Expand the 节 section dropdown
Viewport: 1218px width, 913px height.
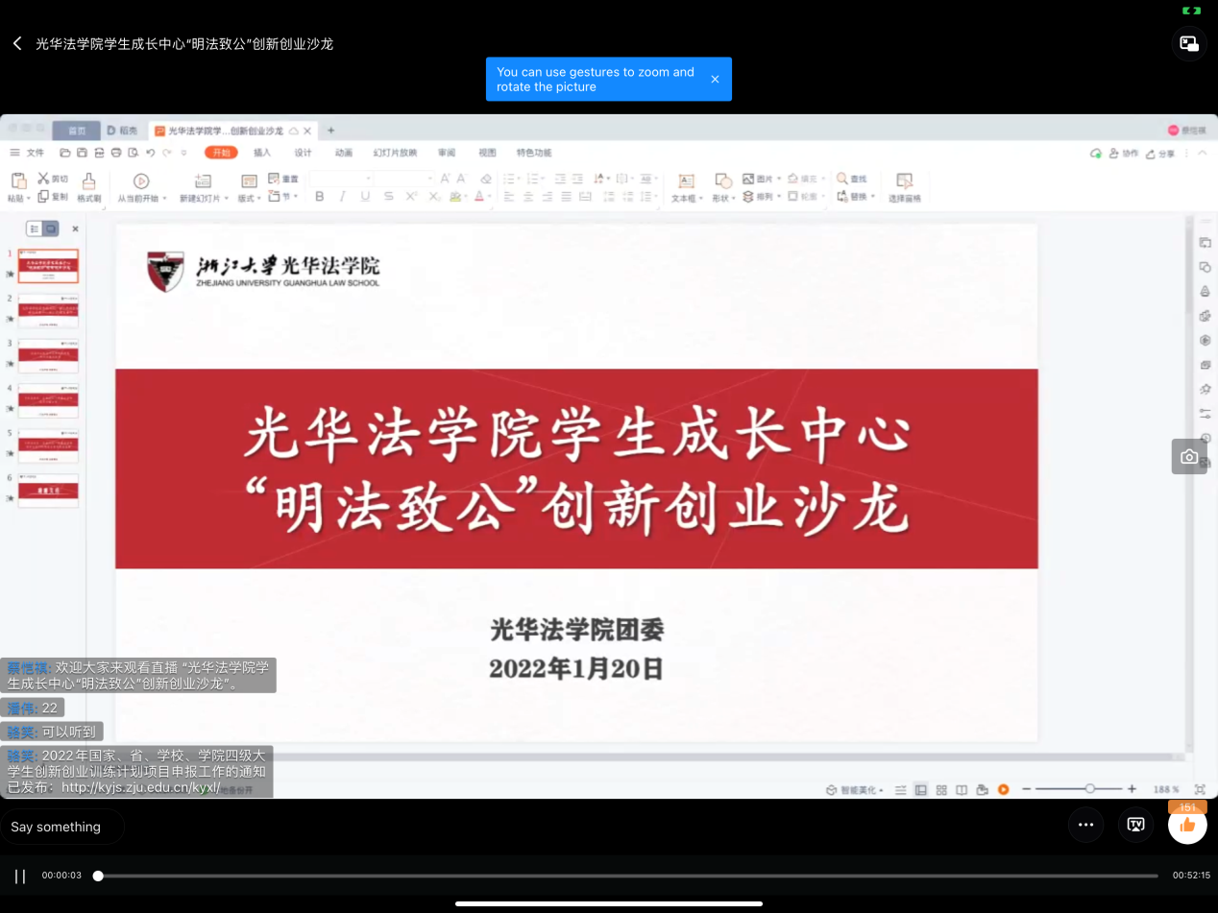coord(283,196)
